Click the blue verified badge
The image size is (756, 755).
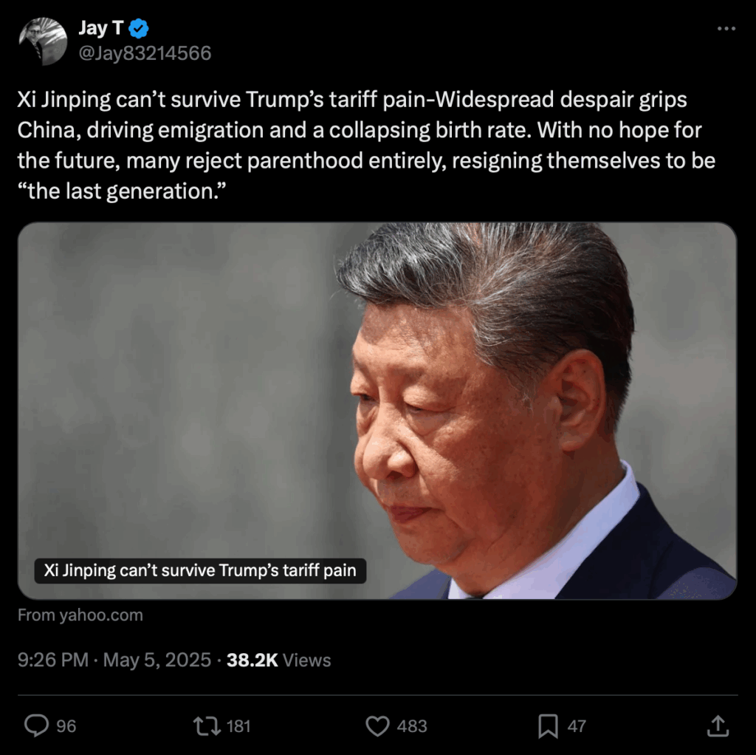(139, 29)
